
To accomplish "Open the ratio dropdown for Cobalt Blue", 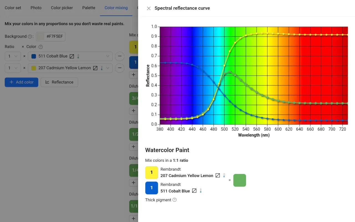I will point(13,56).
